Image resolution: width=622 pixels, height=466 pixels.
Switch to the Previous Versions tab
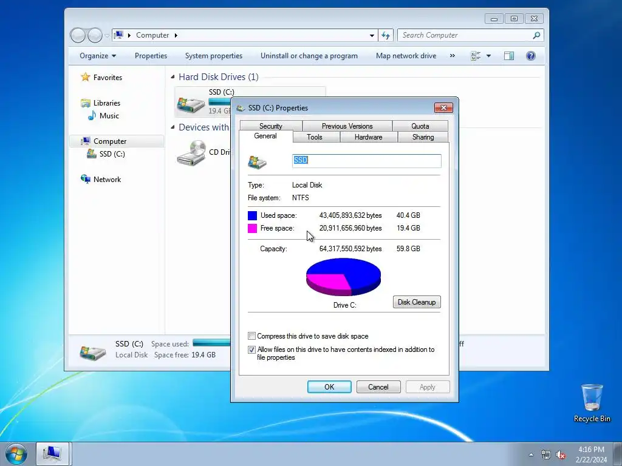[x=347, y=126]
